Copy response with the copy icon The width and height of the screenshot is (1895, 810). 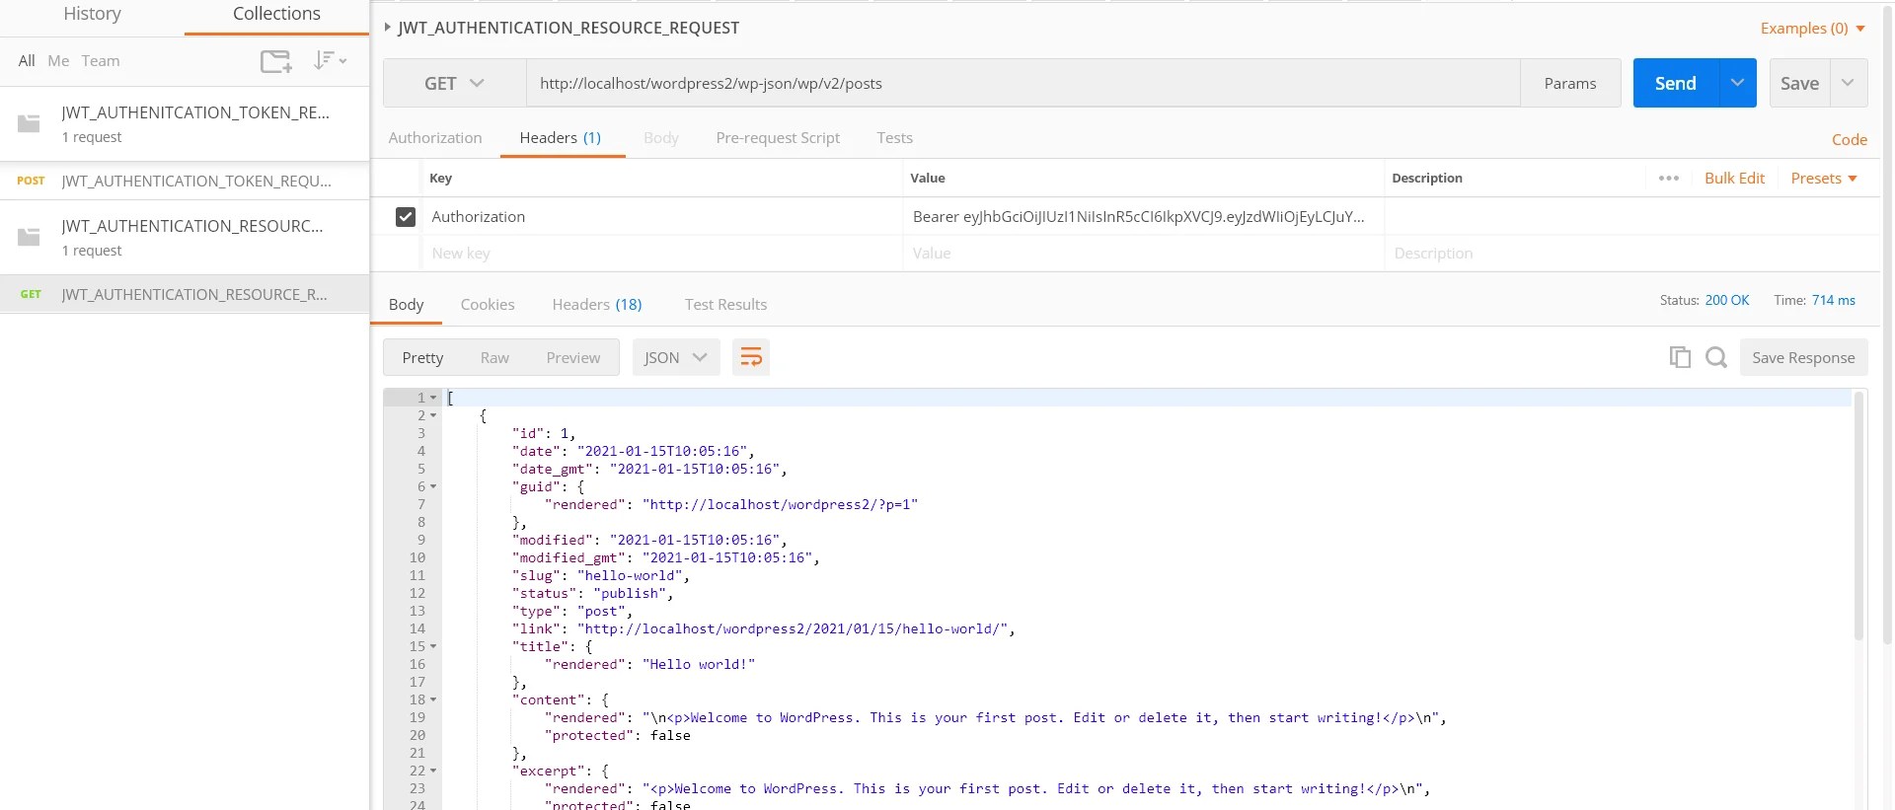coord(1680,357)
